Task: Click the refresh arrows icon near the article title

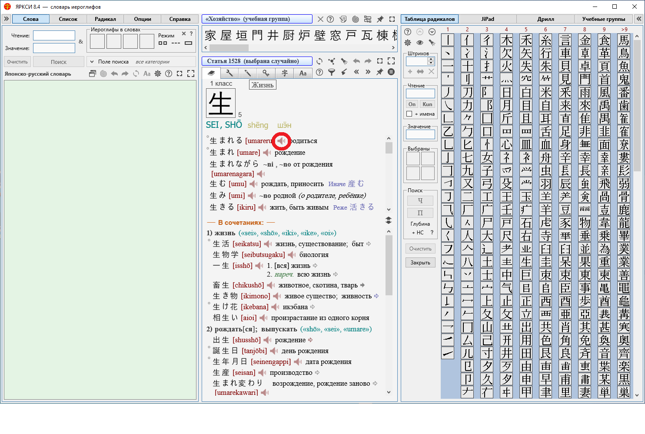Action: [319, 61]
